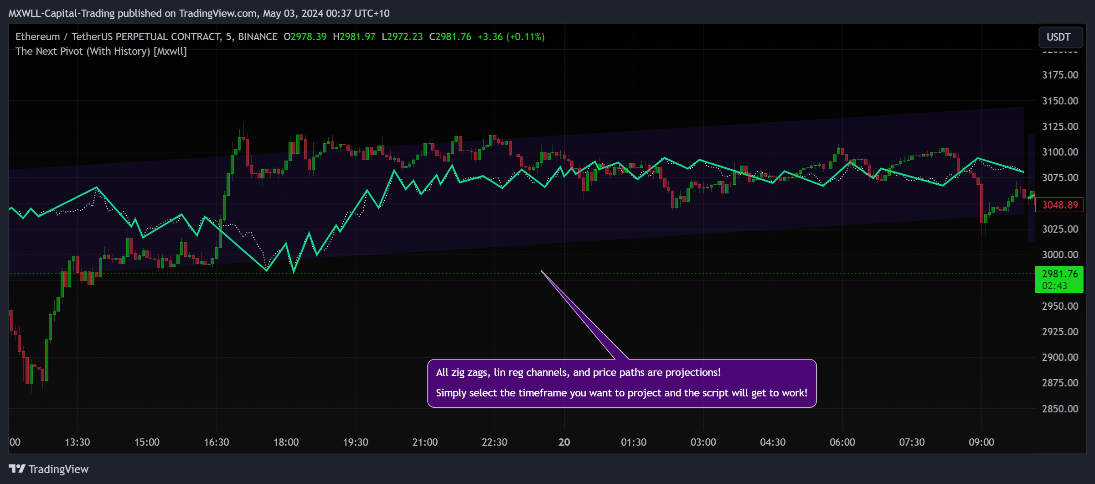The height and width of the screenshot is (484, 1095).
Task: Click the USDT currency button
Action: click(1060, 37)
